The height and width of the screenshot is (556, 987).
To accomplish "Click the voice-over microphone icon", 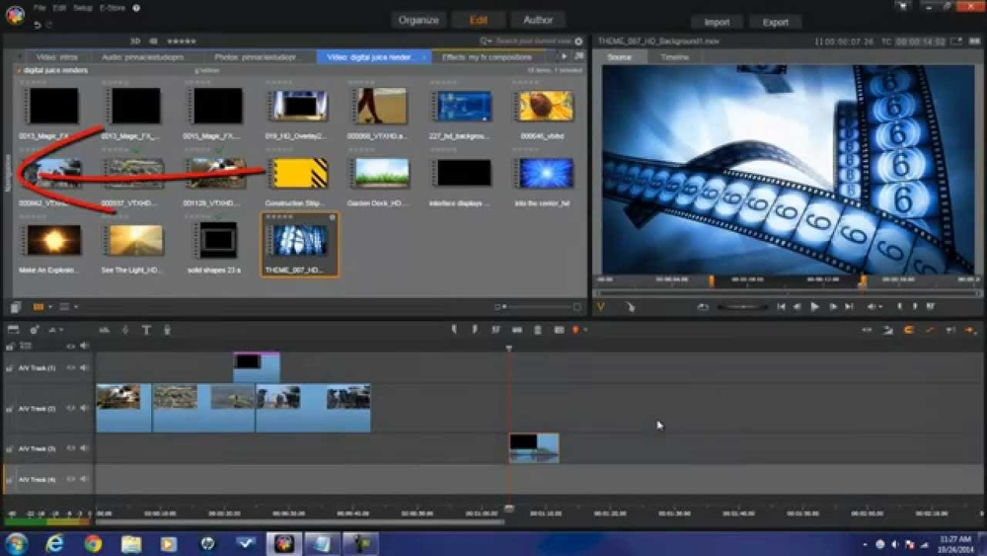I will (x=167, y=330).
